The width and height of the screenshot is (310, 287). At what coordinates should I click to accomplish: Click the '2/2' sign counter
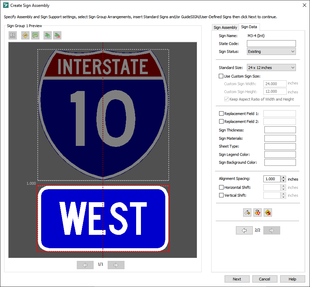point(258,230)
